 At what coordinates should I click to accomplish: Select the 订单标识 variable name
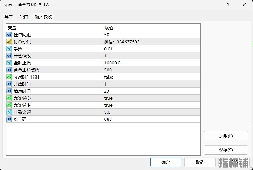22,42
